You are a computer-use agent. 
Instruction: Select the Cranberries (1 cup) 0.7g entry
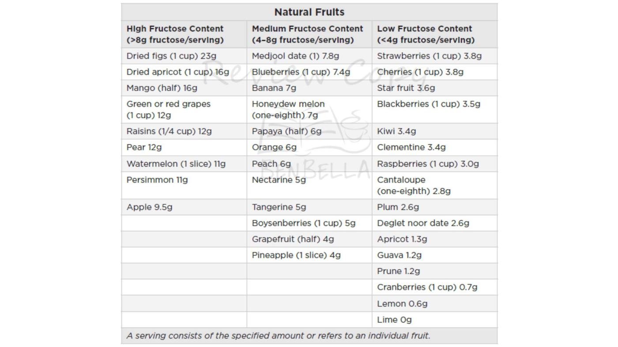[x=427, y=287]
